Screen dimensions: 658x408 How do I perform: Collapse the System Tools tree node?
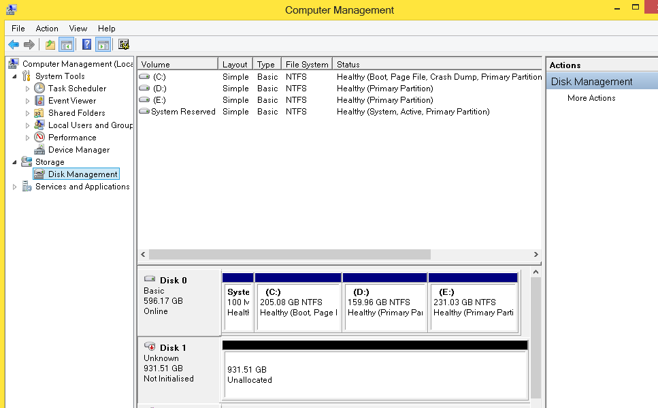[15, 76]
